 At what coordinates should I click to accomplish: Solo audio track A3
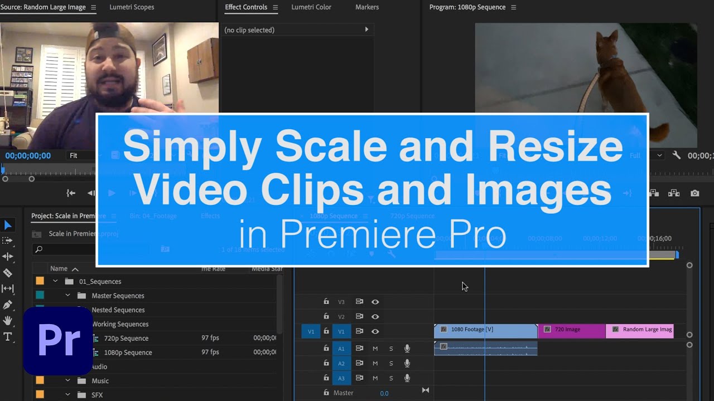(x=391, y=379)
